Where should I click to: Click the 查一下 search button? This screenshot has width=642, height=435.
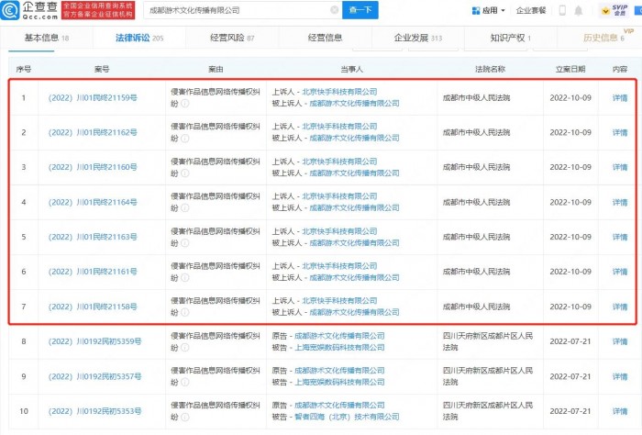click(x=360, y=10)
